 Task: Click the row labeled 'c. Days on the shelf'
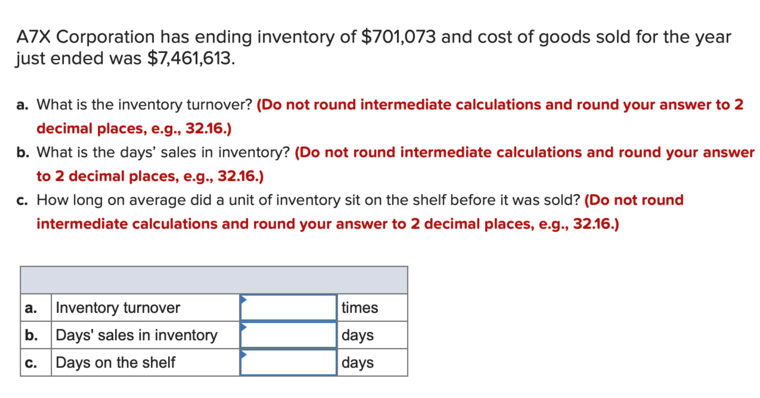[115, 362]
